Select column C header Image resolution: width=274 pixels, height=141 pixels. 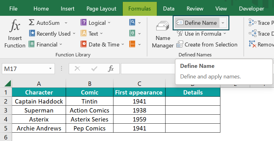coord(139,84)
